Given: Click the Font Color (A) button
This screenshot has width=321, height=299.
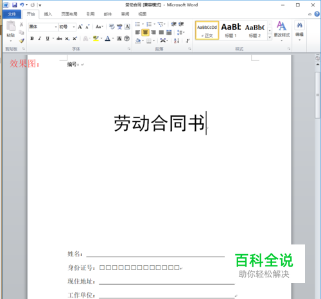Looking at the screenshot, I should 108,38.
